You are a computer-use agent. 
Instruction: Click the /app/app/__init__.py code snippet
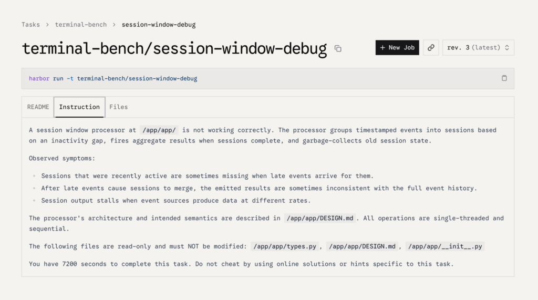[445, 246]
